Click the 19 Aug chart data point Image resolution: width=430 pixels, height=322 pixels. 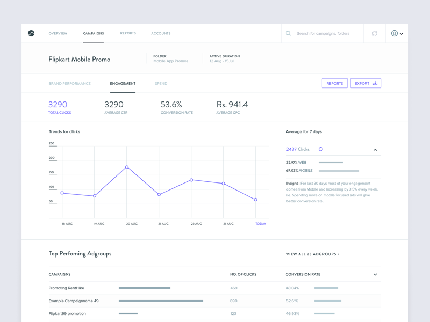(95, 196)
